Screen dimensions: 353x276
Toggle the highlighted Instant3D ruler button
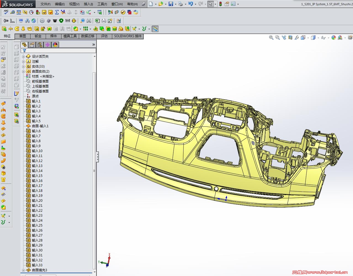(155, 29)
